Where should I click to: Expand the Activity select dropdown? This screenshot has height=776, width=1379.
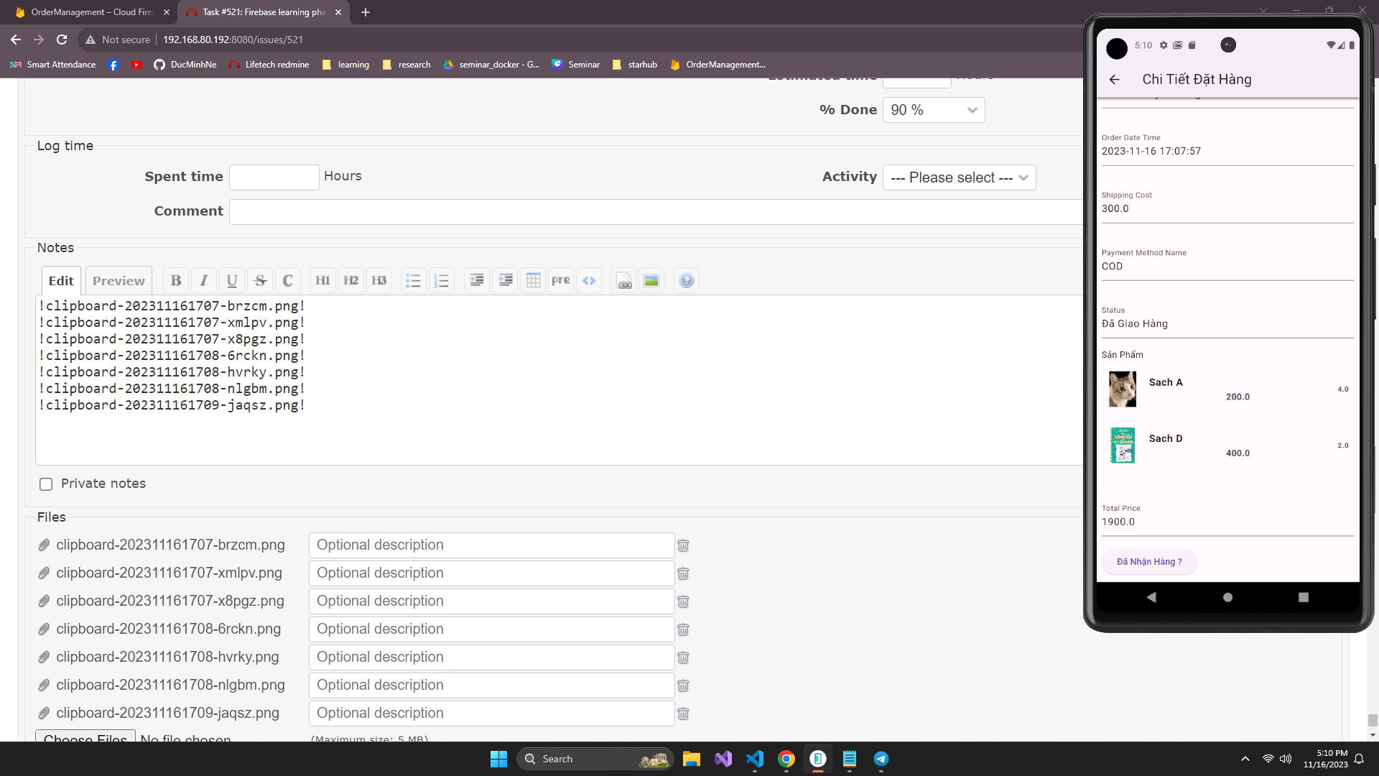(x=959, y=177)
